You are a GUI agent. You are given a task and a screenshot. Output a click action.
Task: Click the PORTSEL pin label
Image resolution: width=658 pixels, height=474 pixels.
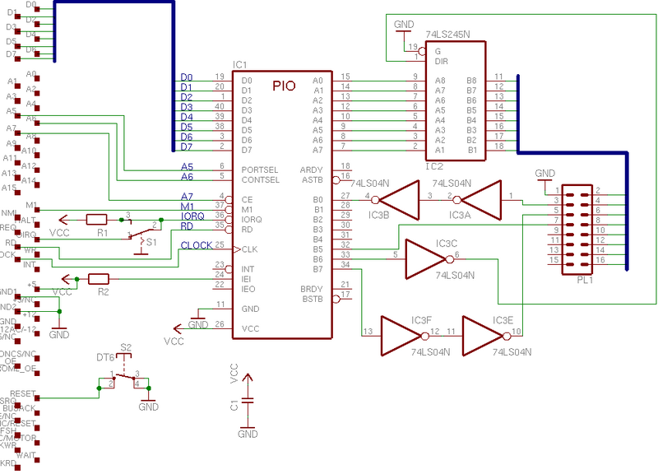pos(260,170)
